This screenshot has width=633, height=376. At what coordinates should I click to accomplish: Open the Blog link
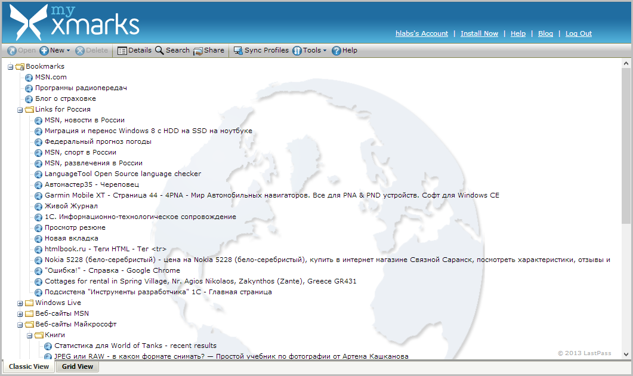pyautogui.click(x=545, y=33)
